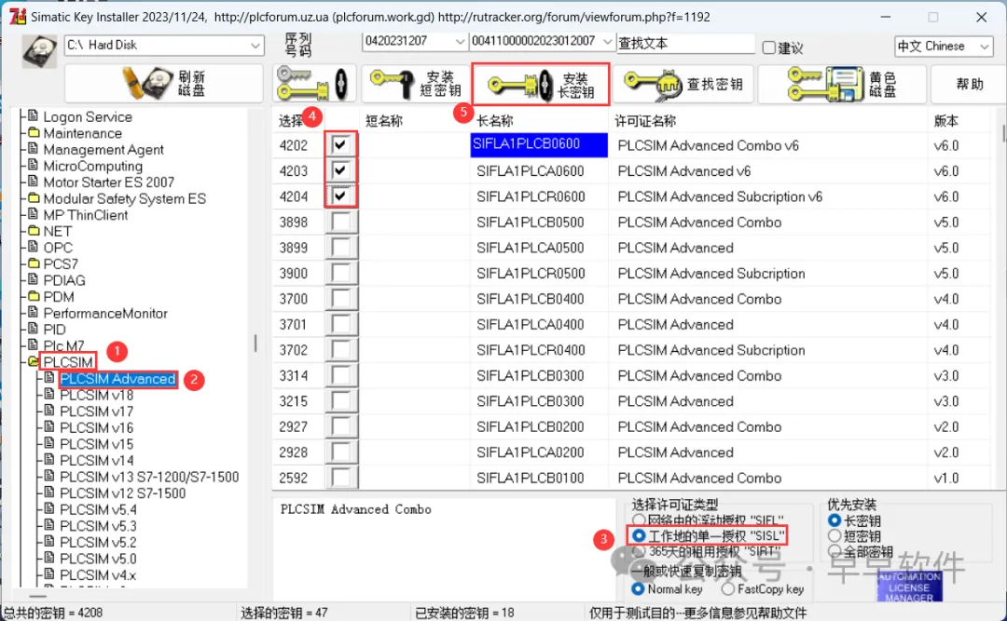Uncheck the checkbox for key 4204
The height and width of the screenshot is (621, 1007).
pyautogui.click(x=340, y=196)
